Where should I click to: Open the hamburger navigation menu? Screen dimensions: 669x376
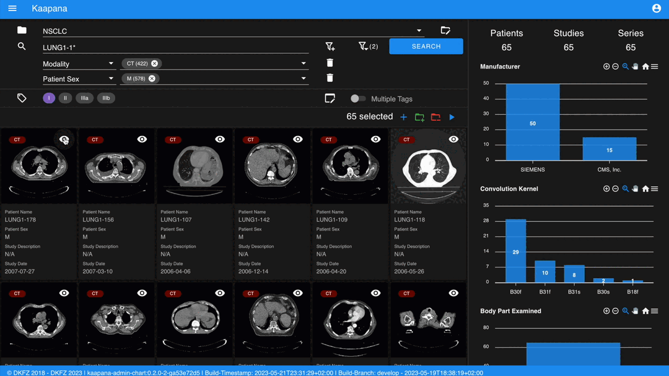12,9
